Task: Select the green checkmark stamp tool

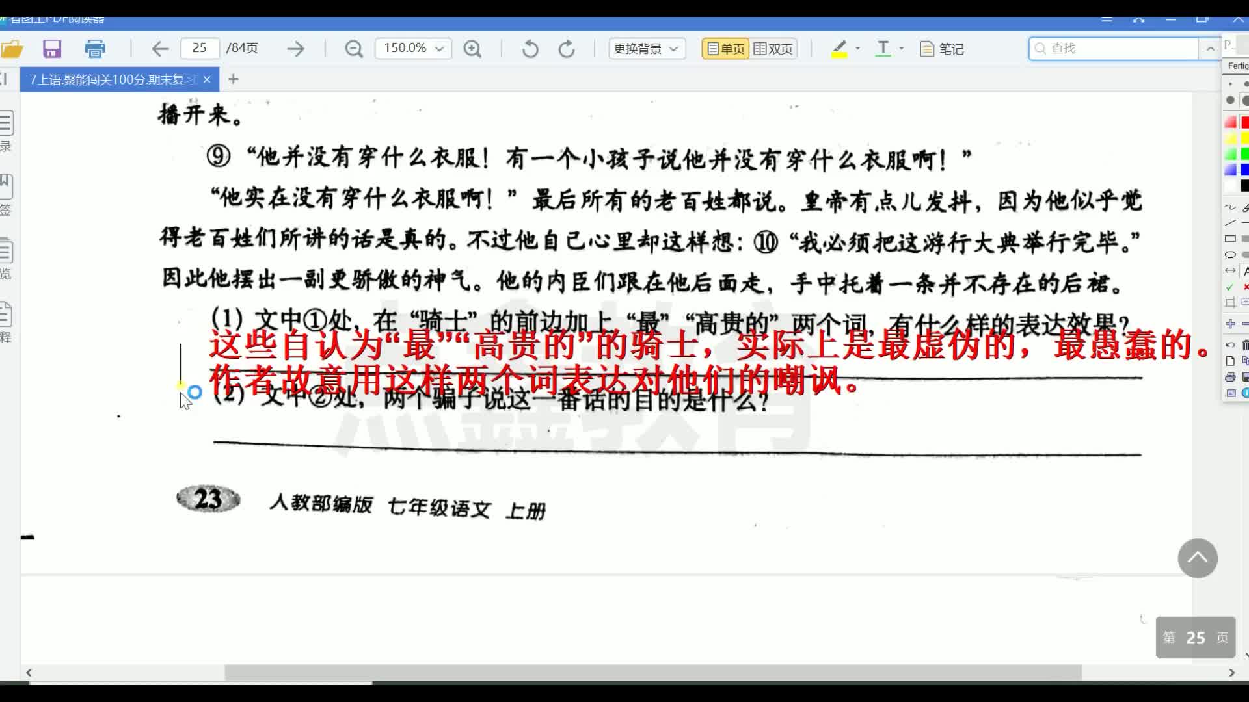Action: [1230, 287]
